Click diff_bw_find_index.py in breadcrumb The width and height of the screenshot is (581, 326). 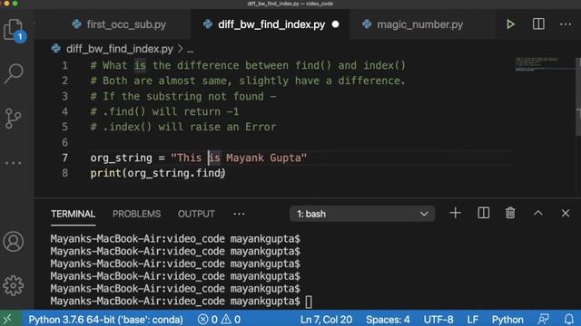coord(119,49)
